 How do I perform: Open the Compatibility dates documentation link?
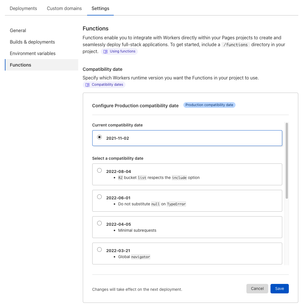[107, 85]
